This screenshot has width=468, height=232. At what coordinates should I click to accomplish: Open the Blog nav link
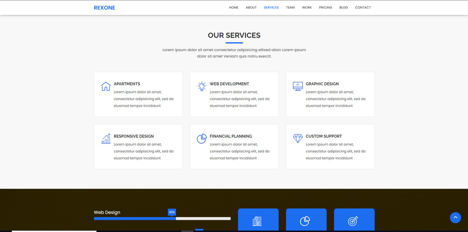[343, 8]
